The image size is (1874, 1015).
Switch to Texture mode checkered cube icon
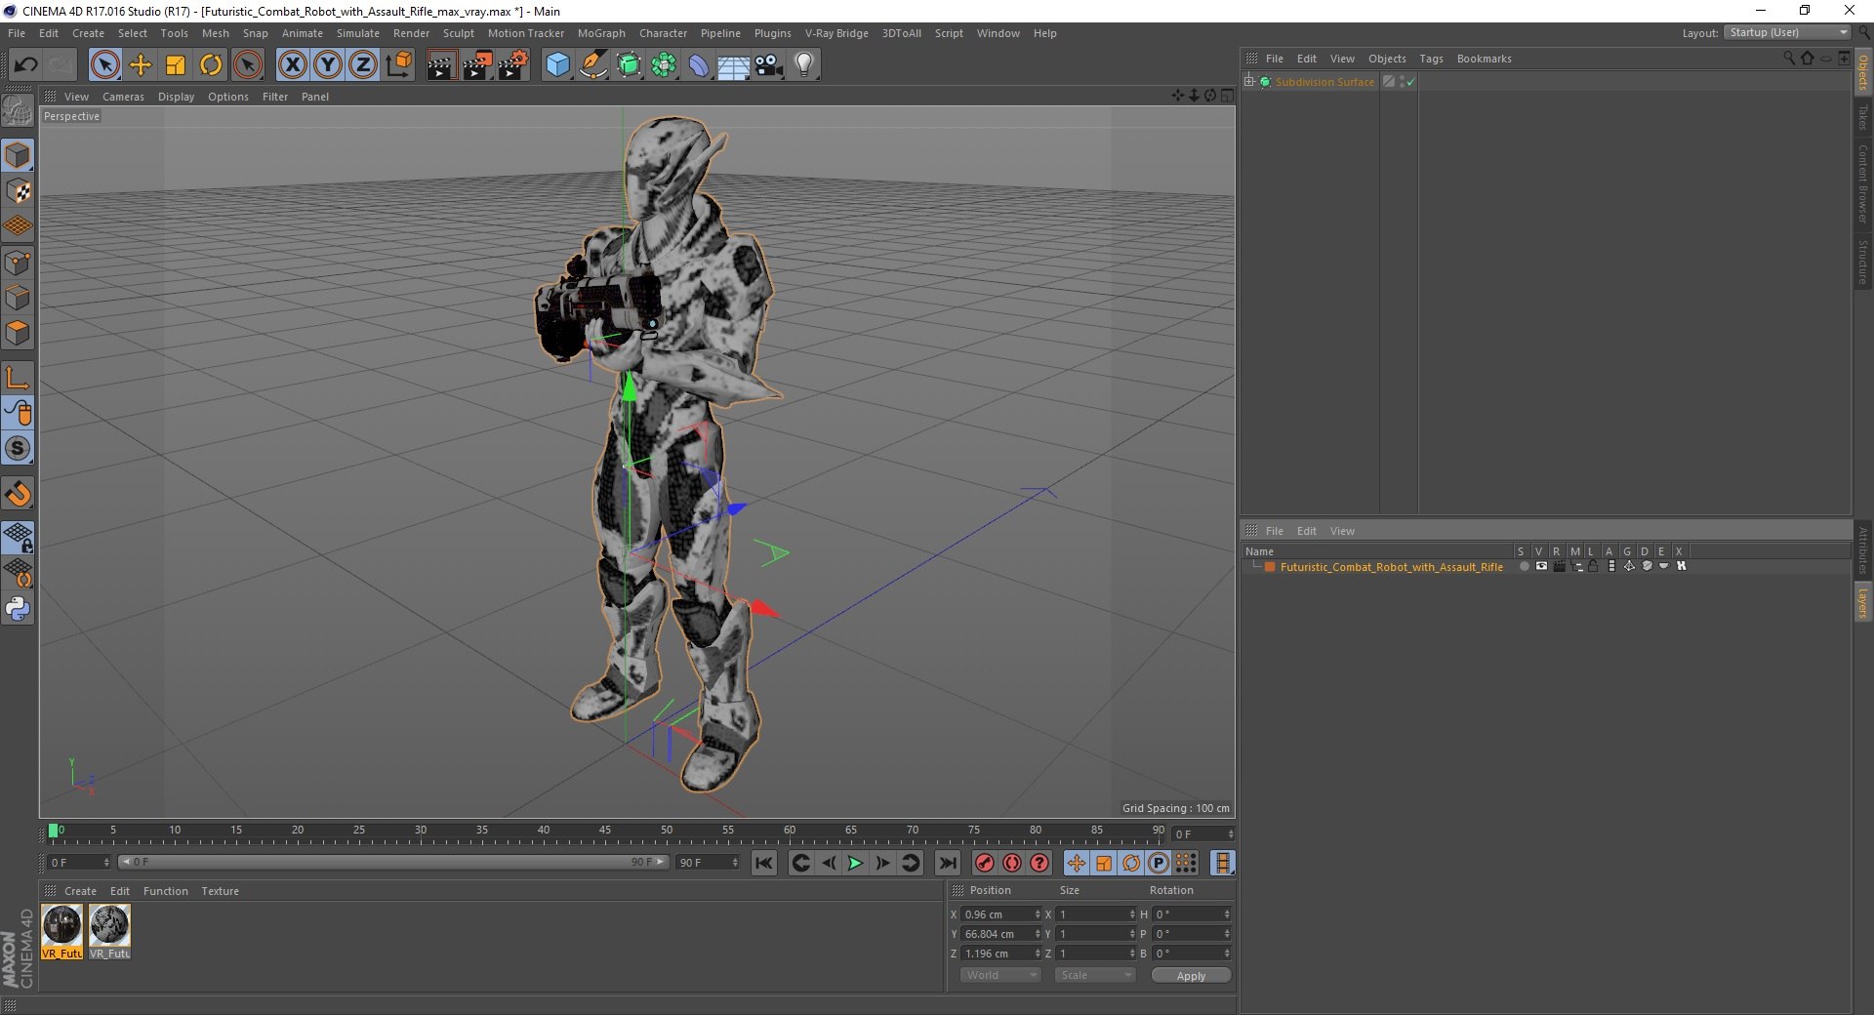click(18, 191)
